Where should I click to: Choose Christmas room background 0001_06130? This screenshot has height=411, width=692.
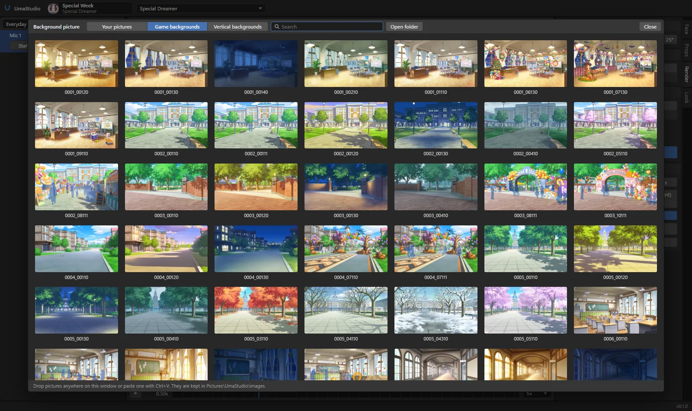[x=525, y=64]
